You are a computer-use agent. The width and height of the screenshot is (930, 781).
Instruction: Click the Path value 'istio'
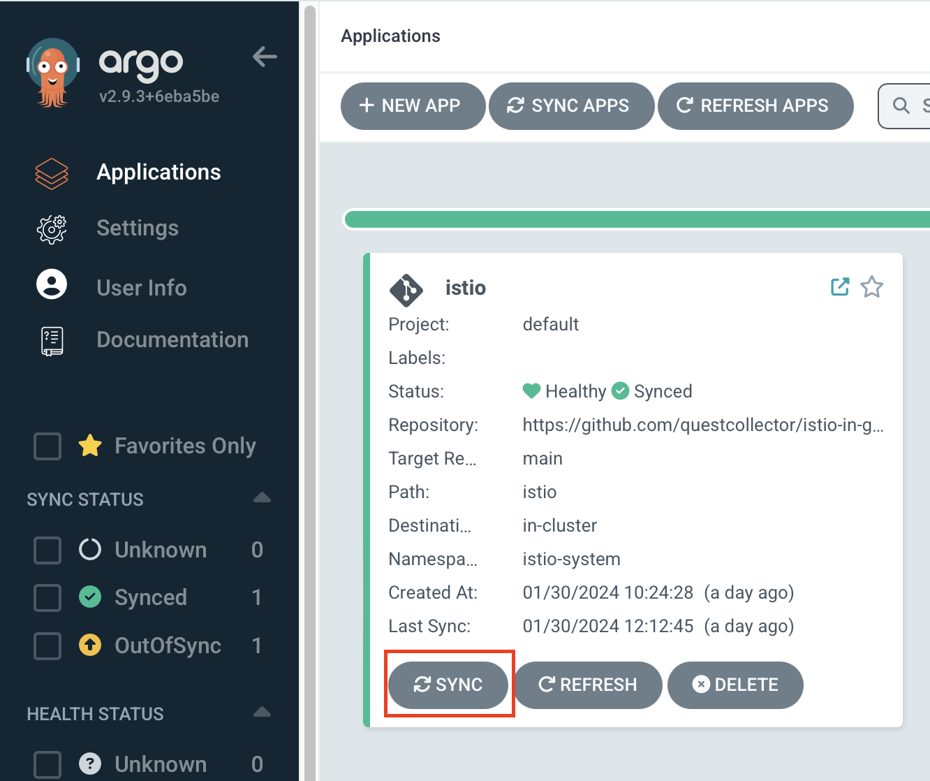(540, 492)
